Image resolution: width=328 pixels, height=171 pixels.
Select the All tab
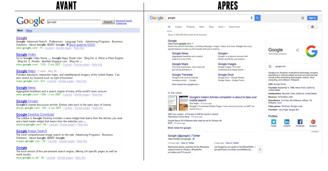point(169,27)
